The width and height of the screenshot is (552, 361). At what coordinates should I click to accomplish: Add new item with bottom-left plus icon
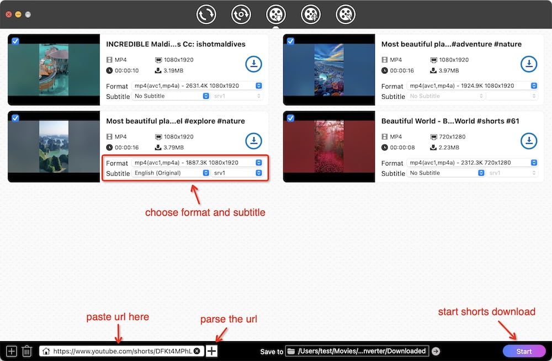[11, 351]
